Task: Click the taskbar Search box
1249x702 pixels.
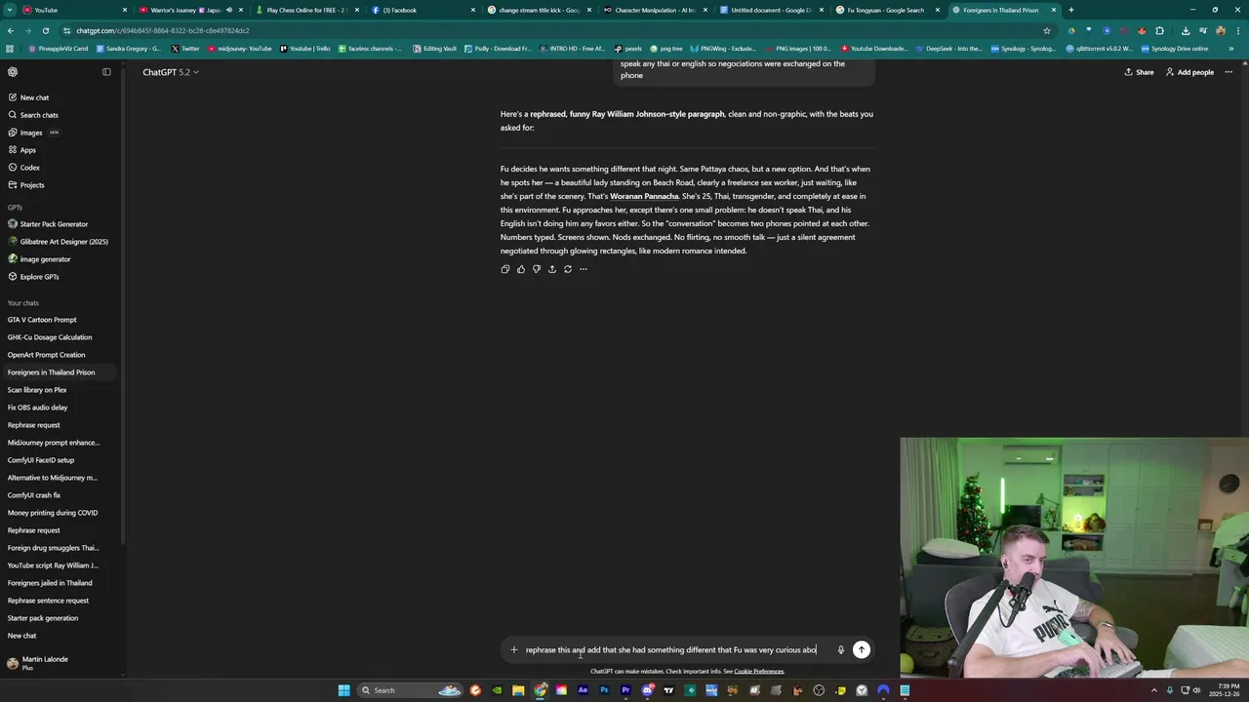Action: point(410,690)
